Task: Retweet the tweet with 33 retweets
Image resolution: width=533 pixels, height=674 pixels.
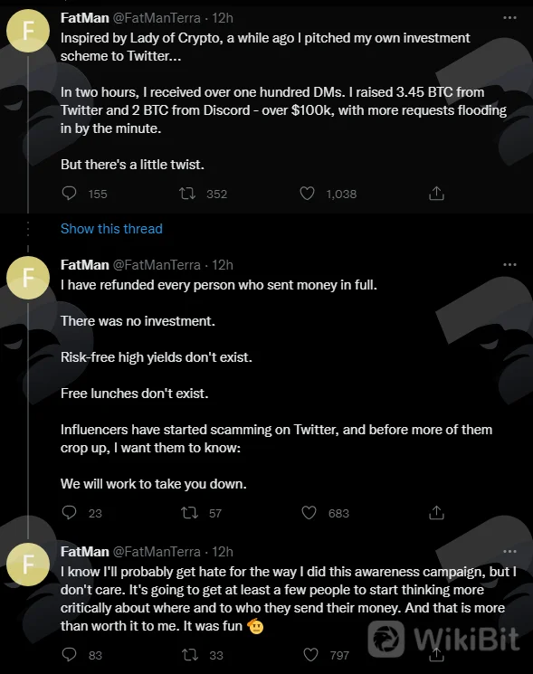Action: tap(189, 655)
